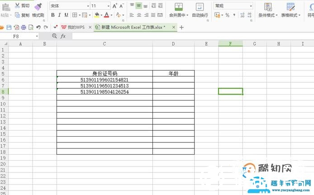Close the 我的WPS tab

90,27
